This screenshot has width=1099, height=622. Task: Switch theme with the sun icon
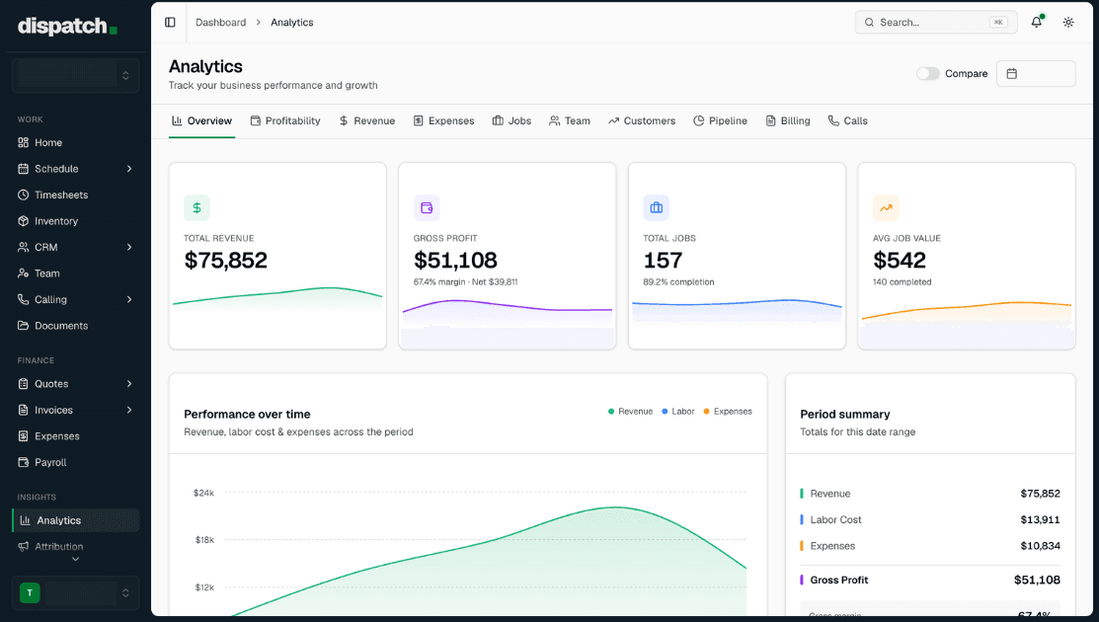coord(1068,23)
